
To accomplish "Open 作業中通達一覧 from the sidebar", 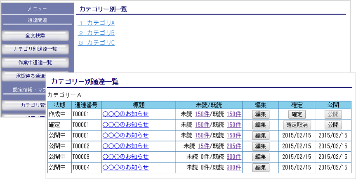I will [x=35, y=62].
